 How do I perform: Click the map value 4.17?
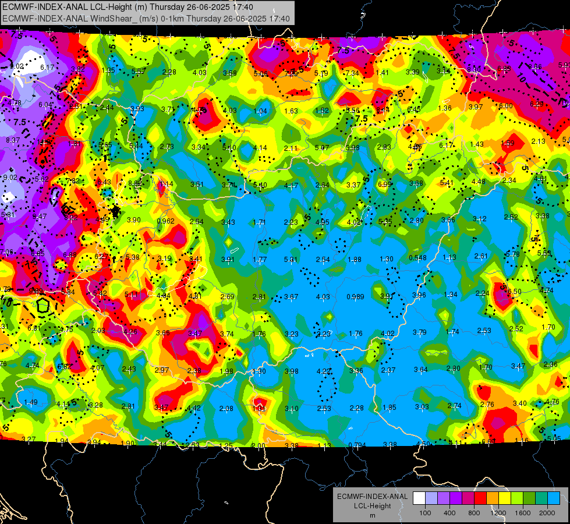tap(291, 186)
